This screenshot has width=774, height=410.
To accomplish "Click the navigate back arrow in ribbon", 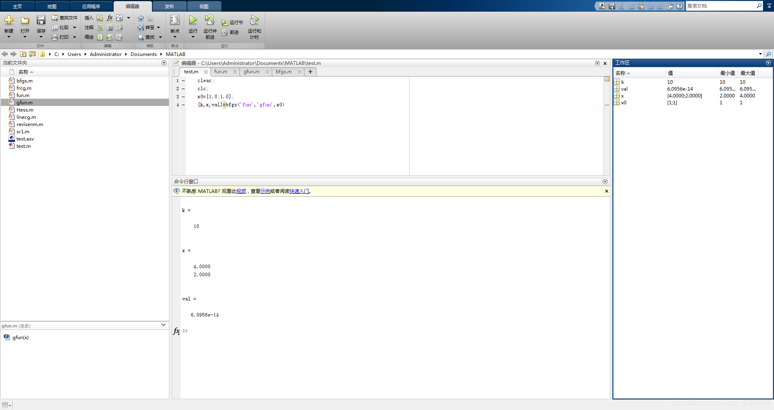I will pyautogui.click(x=141, y=18).
